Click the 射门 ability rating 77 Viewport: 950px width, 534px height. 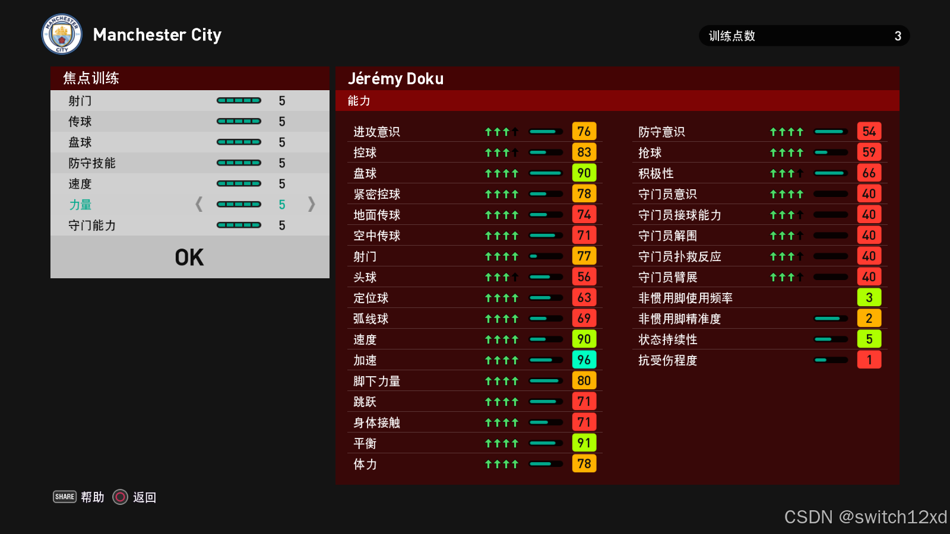[x=584, y=256]
